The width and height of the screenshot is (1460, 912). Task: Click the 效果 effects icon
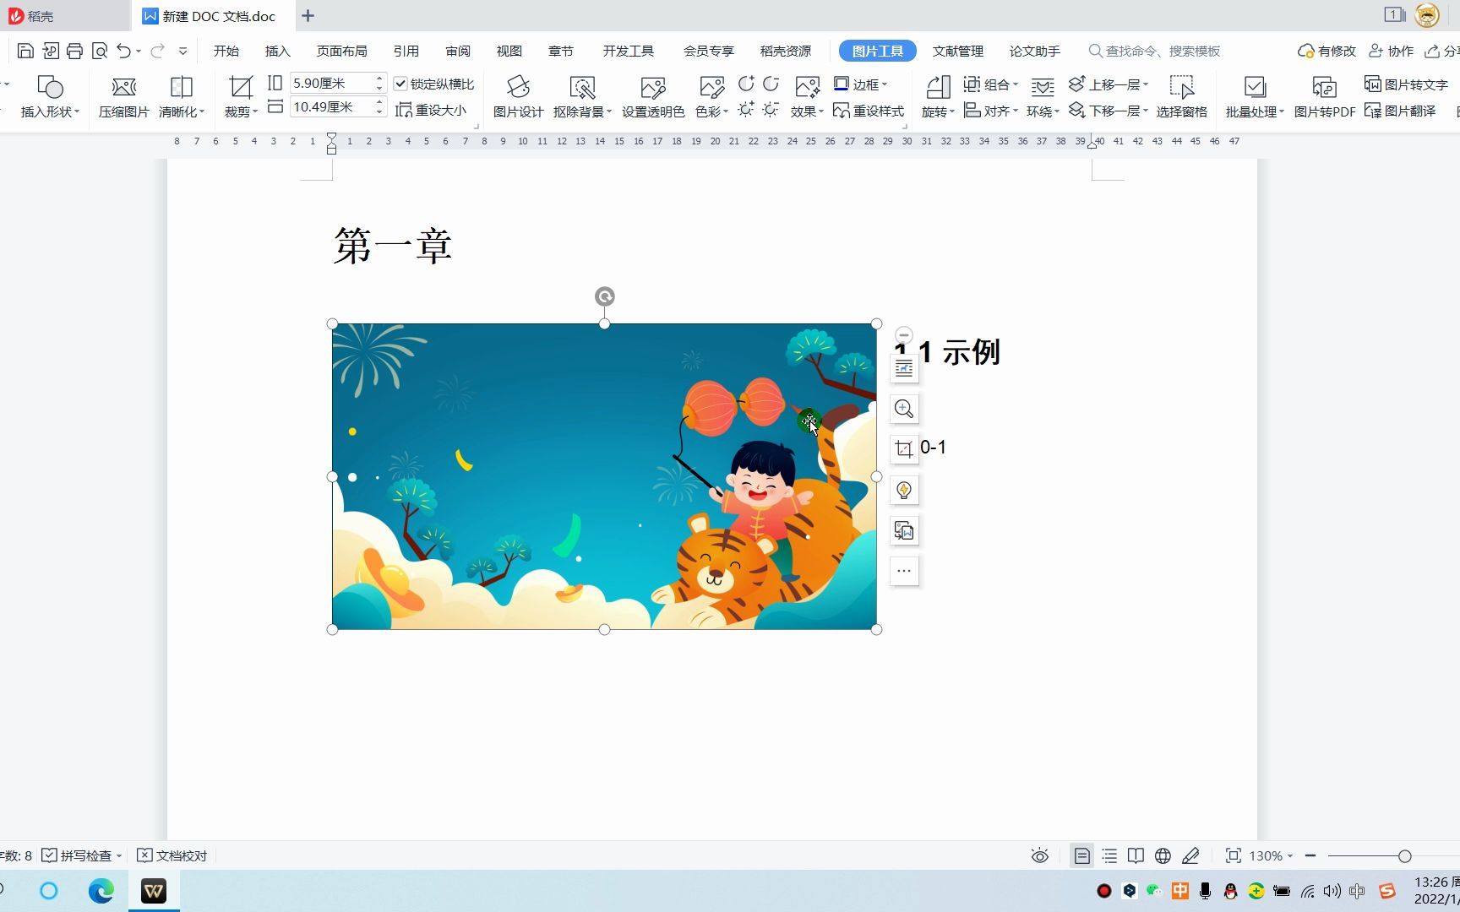(807, 87)
